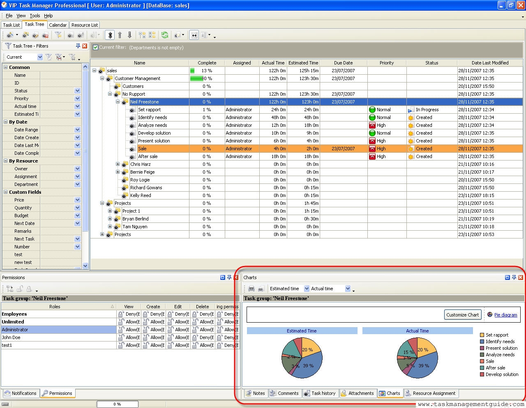Click the Develop solution legend color swatch
Image resolution: width=526 pixels, height=408 pixels.
pyautogui.click(x=482, y=374)
